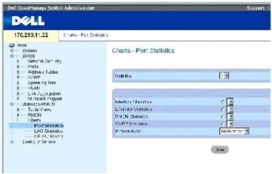Click the Draw button

pyautogui.click(x=220, y=150)
